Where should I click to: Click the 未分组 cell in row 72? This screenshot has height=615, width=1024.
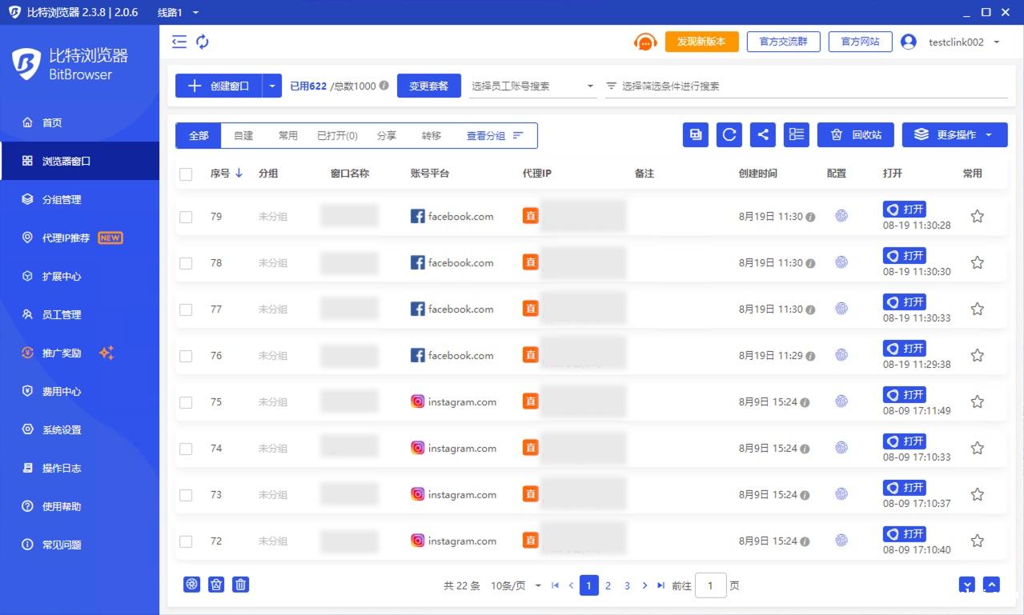click(273, 541)
